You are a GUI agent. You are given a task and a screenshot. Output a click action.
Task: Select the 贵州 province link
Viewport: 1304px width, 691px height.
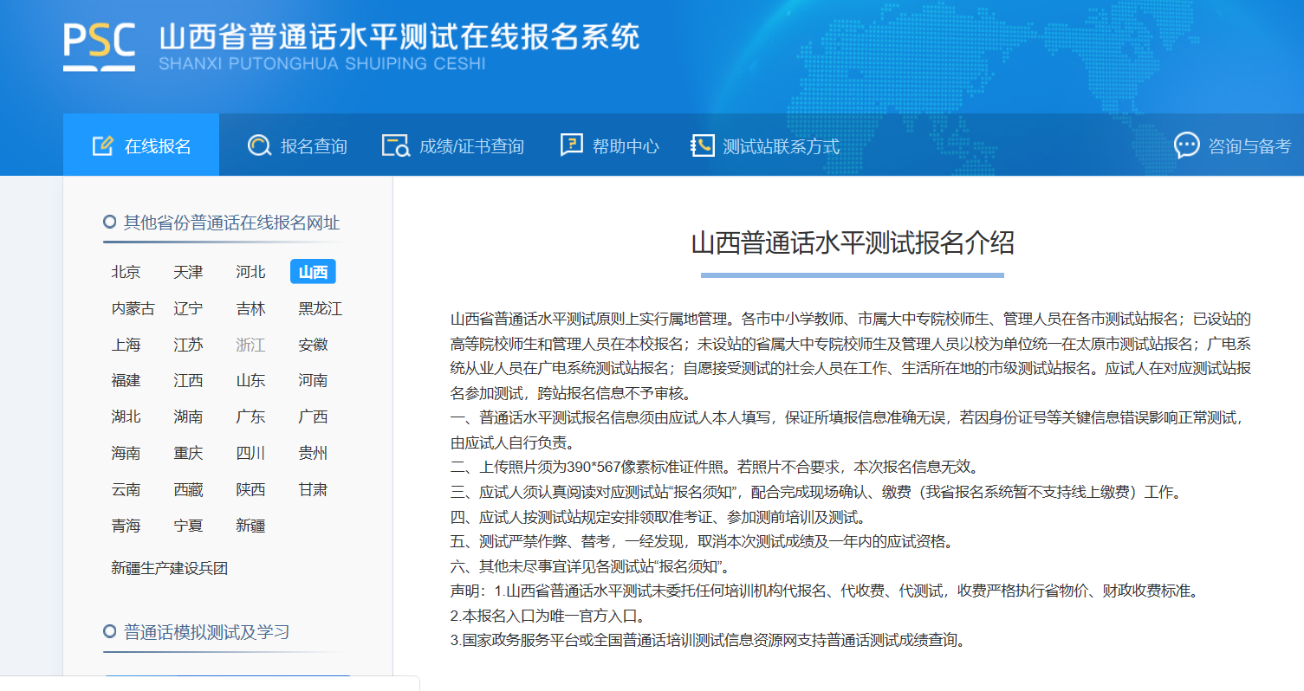(313, 453)
